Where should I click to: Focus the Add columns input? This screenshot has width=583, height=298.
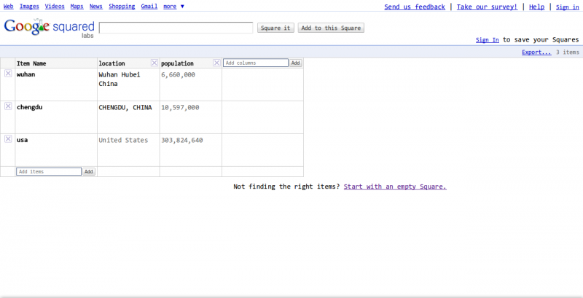[x=256, y=63]
